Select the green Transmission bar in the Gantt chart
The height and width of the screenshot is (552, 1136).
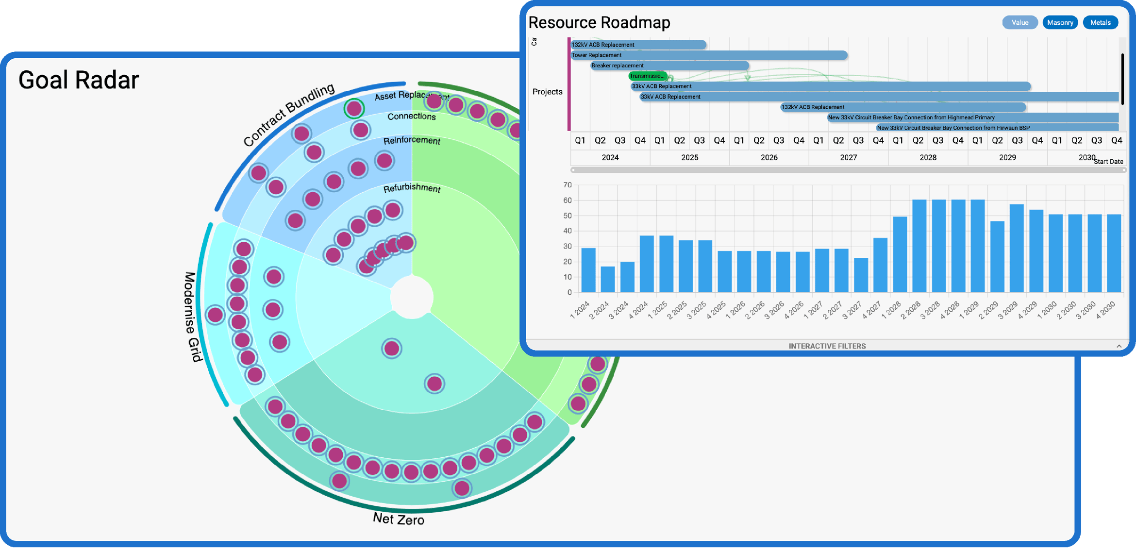648,76
